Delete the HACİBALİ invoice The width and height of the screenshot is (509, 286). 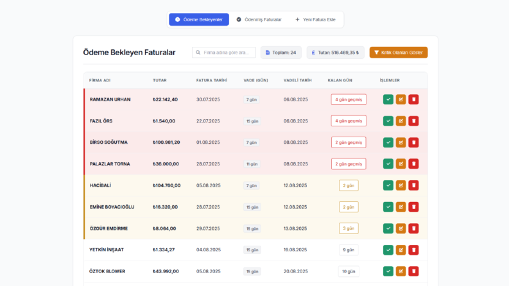413,185
